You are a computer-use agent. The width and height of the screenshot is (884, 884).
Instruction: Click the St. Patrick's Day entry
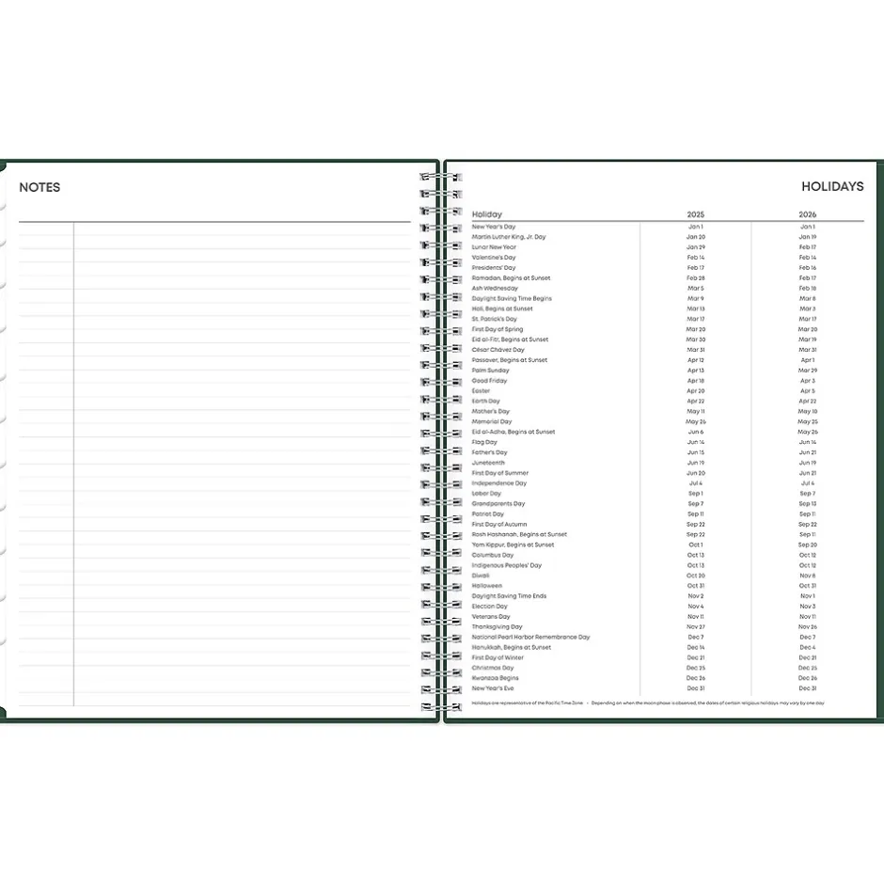pos(494,319)
